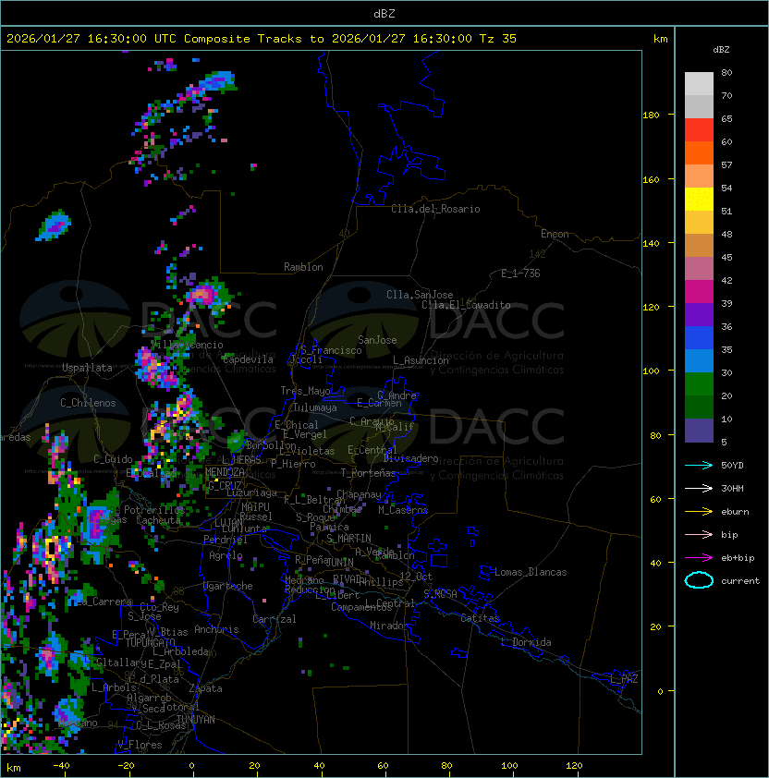Click the 'SanJose' map label

tap(377, 340)
